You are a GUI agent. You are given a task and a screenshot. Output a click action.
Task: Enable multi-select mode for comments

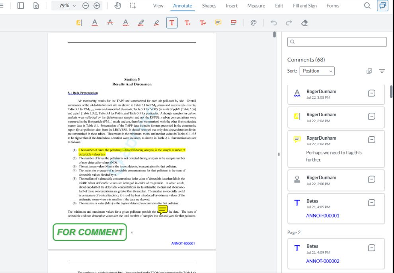coord(369,71)
